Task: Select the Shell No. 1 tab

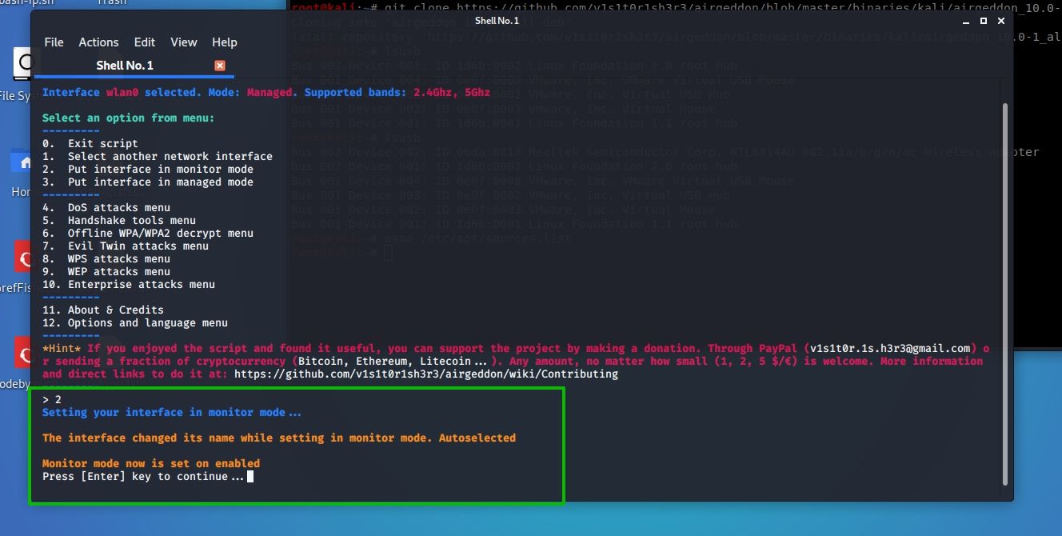Action: coord(125,66)
